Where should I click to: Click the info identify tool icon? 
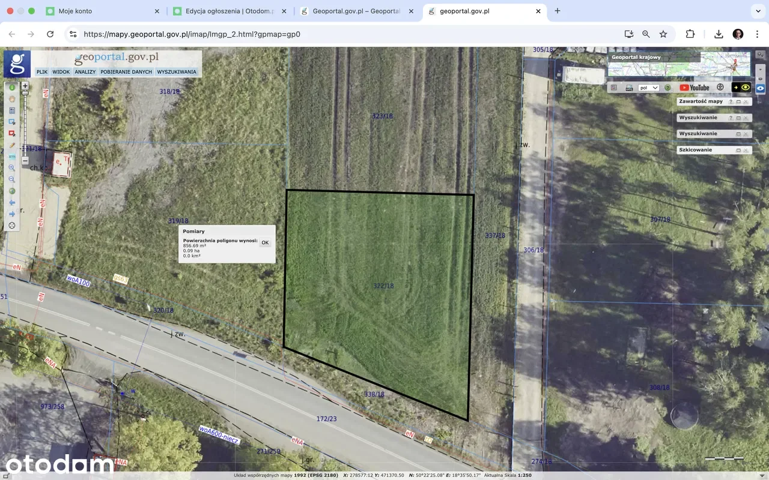click(x=12, y=88)
